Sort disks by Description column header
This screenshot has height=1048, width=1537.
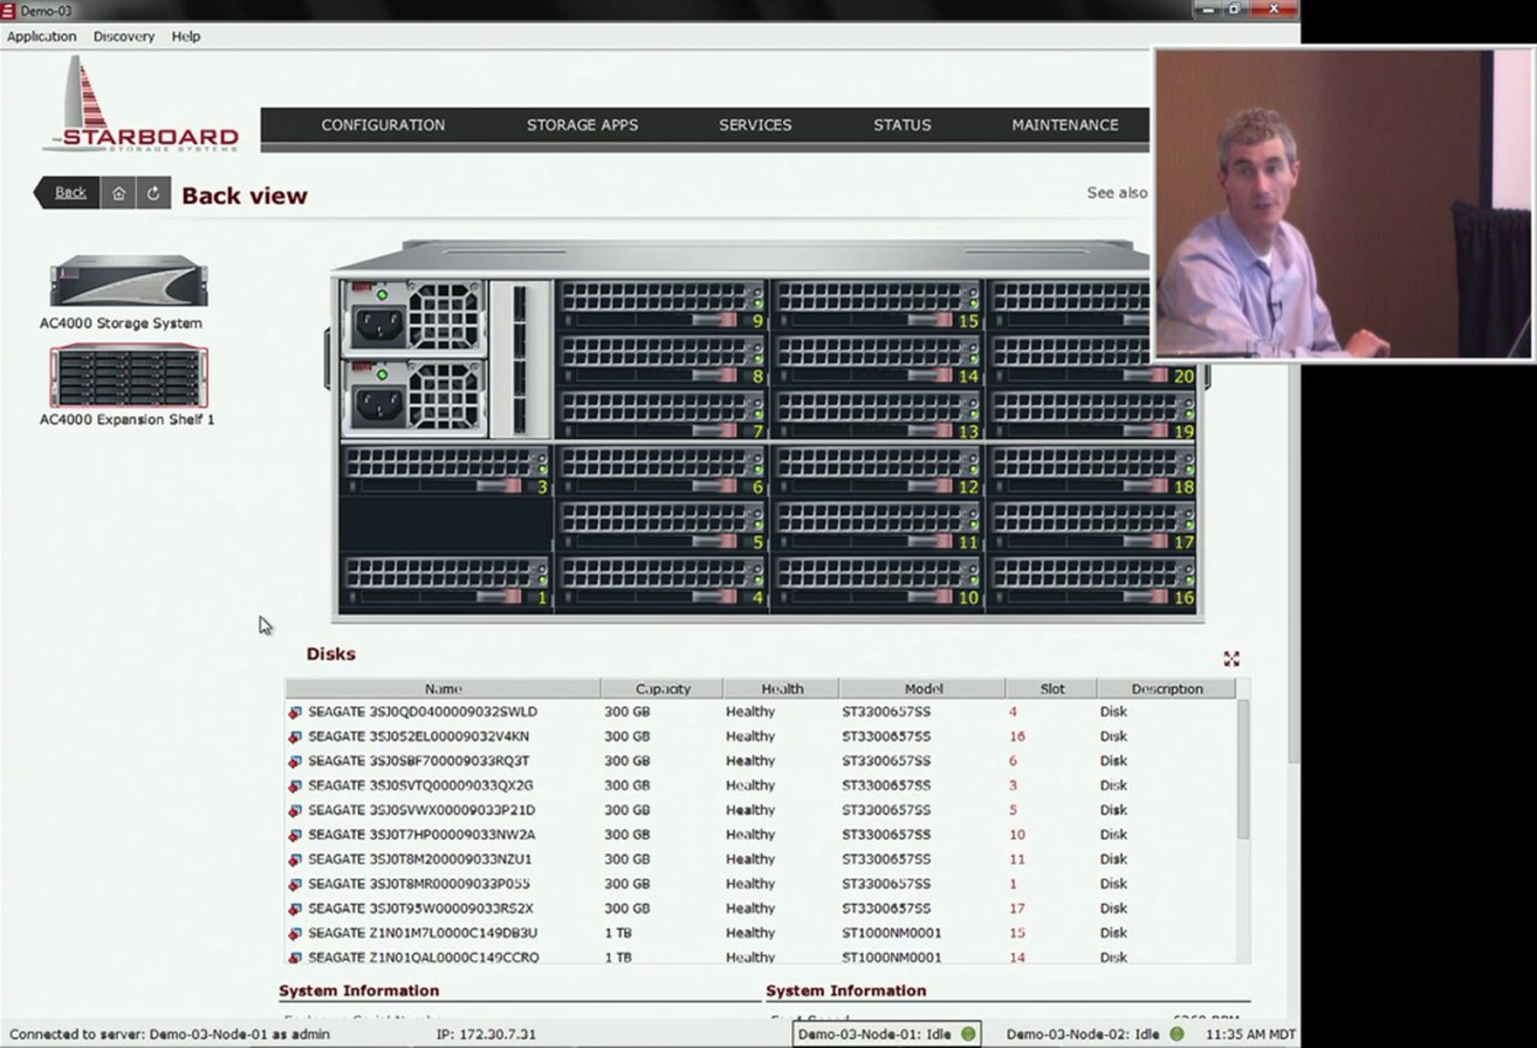[x=1167, y=689]
